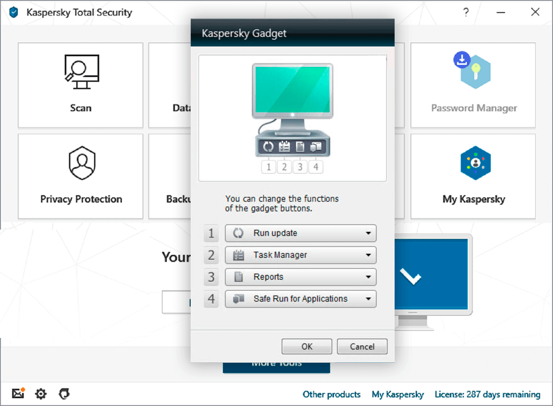The height and width of the screenshot is (406, 553).
Task: Click the help question mark icon
Action: [x=466, y=12]
